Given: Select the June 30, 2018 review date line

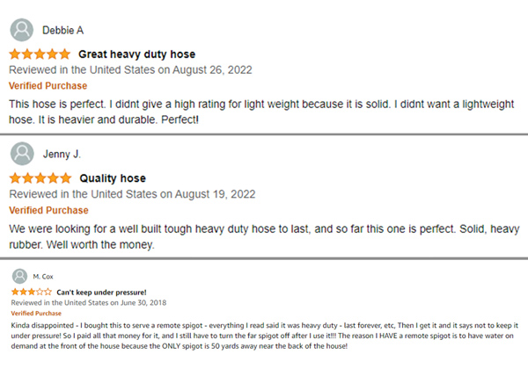Looking at the screenshot, I should 89,303.
